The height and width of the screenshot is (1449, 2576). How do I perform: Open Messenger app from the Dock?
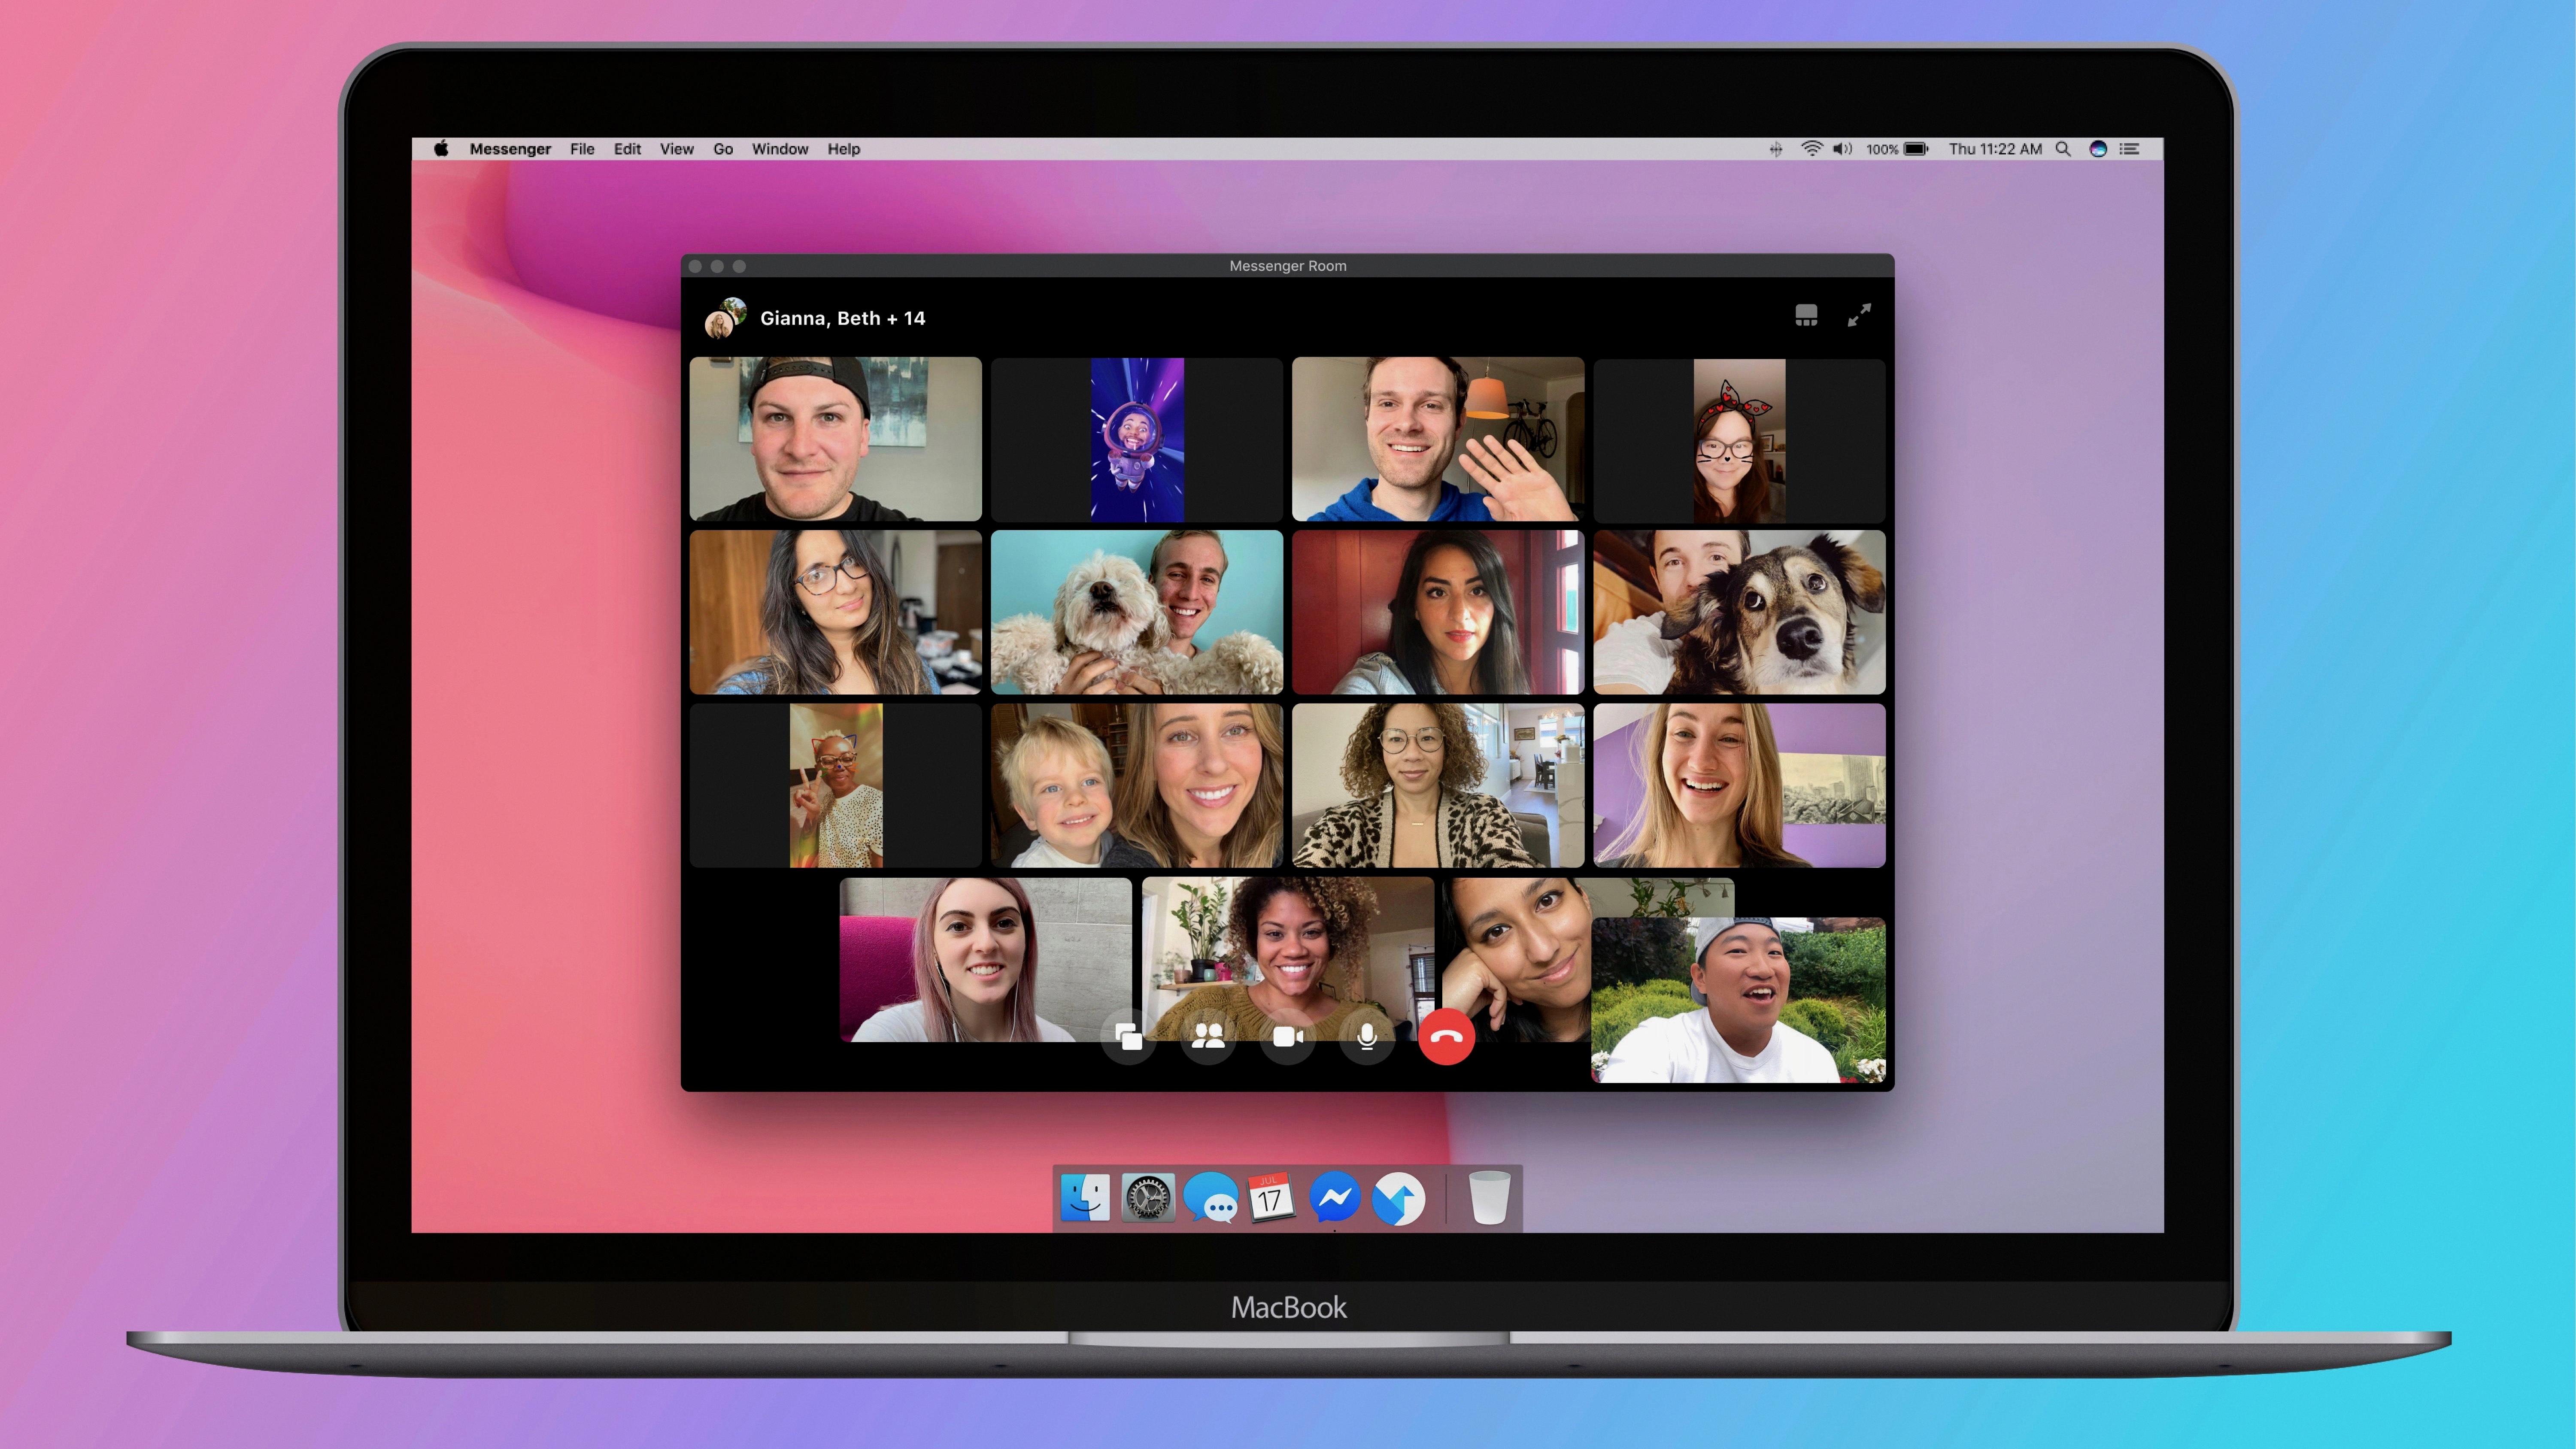tap(1335, 1197)
